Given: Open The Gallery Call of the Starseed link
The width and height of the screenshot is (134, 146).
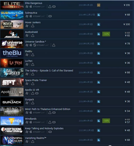Looking at the screenshot, I should [49, 71].
